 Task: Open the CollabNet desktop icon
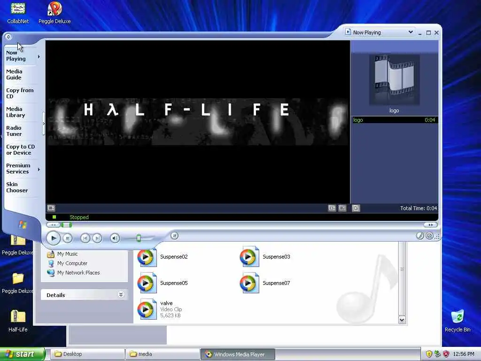[18, 13]
